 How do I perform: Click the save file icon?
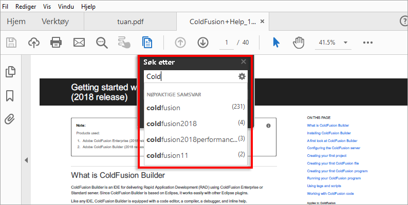pyautogui.click(x=11, y=43)
